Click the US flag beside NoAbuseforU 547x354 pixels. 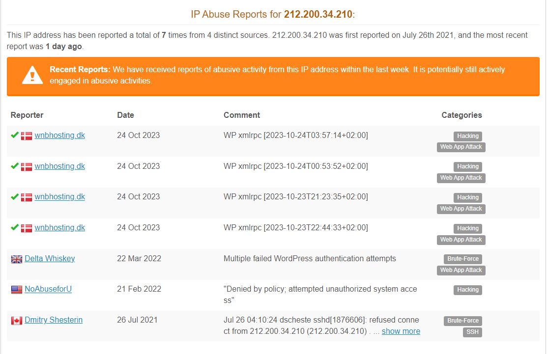click(16, 290)
